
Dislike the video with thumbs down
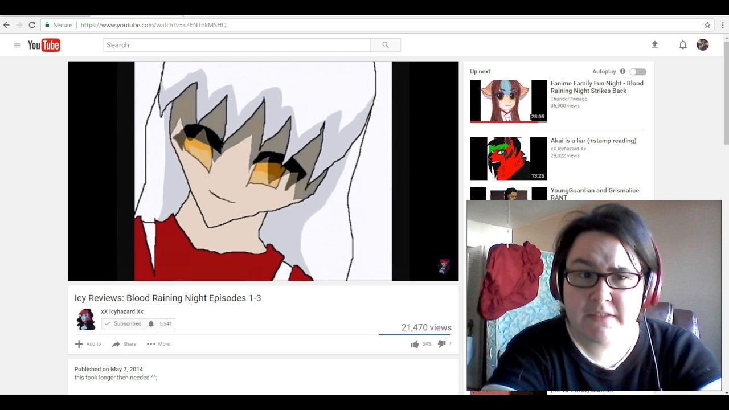pyautogui.click(x=441, y=344)
